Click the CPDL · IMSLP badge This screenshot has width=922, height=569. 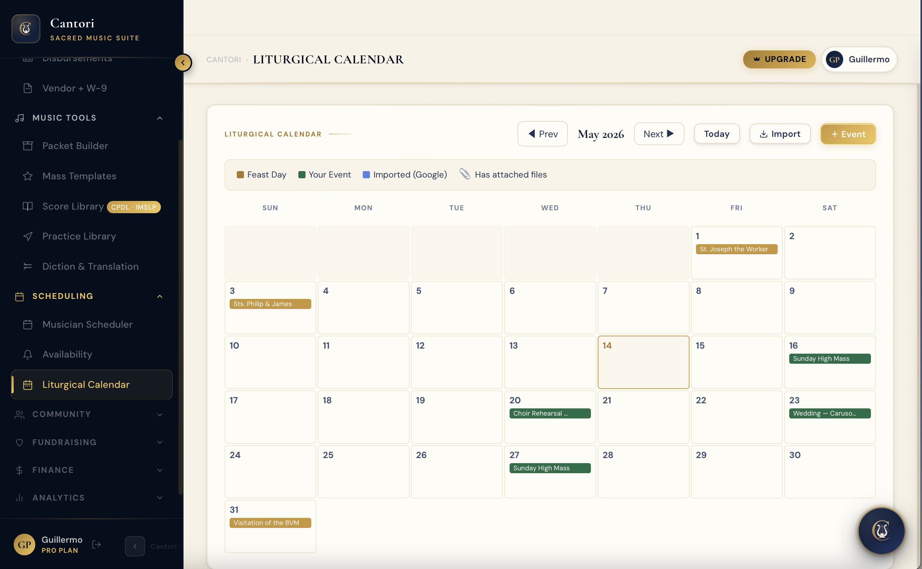(x=134, y=207)
